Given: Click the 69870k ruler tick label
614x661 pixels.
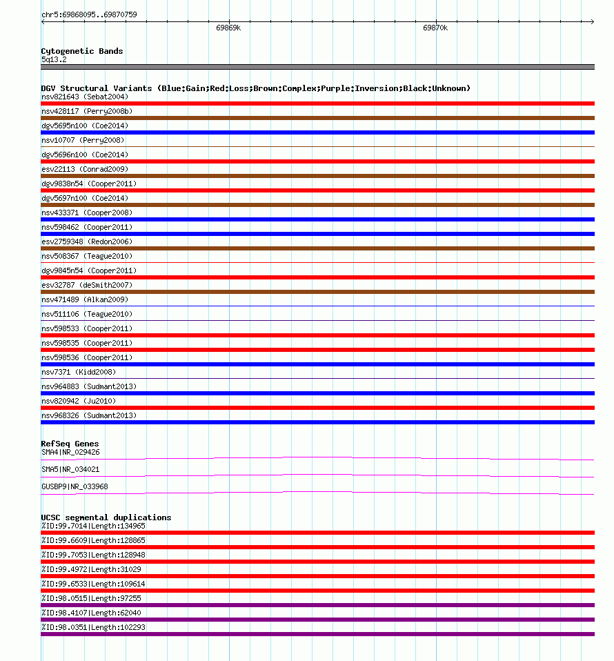Looking at the screenshot, I should (435, 28).
